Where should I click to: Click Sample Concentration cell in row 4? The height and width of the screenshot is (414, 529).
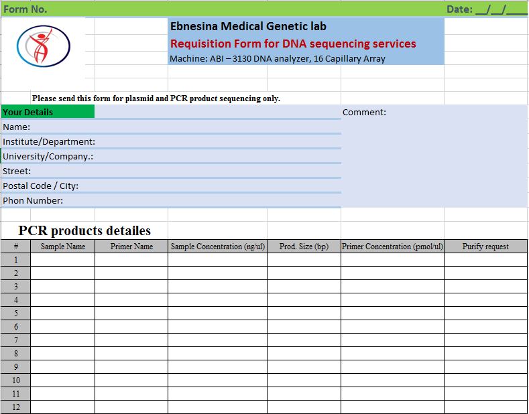(x=218, y=300)
